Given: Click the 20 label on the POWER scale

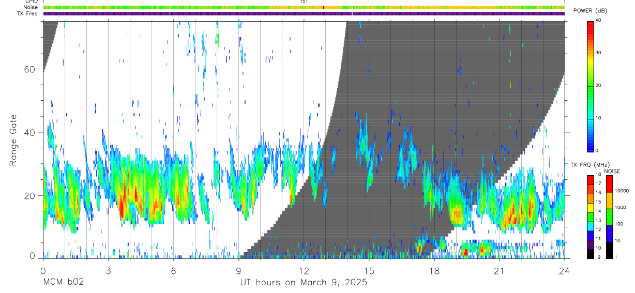Looking at the screenshot, I should click(x=598, y=85).
